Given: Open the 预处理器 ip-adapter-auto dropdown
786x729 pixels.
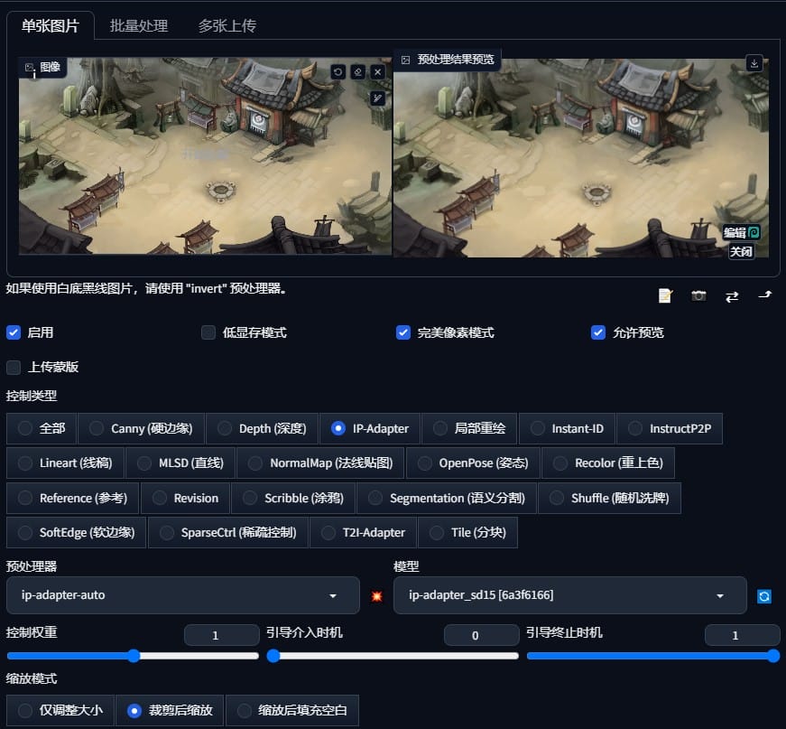Looking at the screenshot, I should (183, 595).
